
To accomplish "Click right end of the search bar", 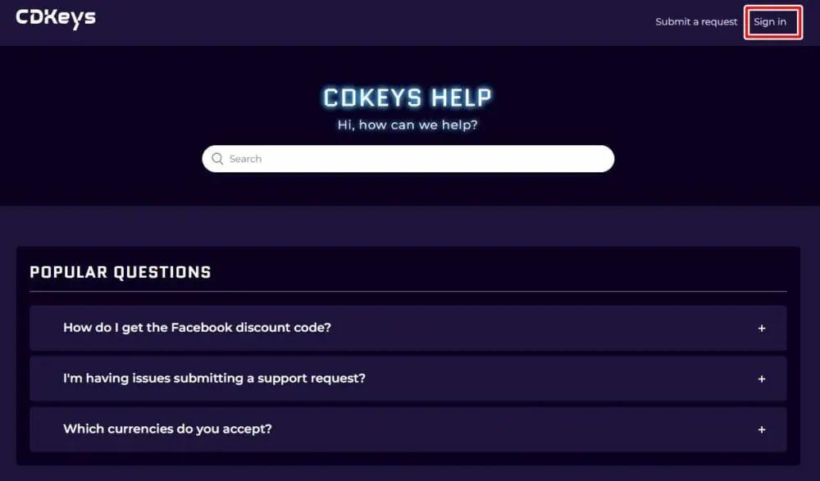I will (x=599, y=159).
